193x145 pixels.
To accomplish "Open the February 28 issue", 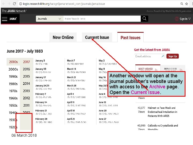I will [41, 119].
